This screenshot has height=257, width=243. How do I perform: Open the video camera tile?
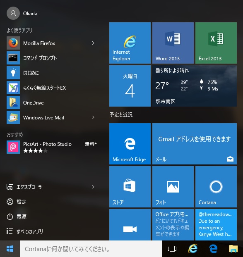click(x=130, y=225)
